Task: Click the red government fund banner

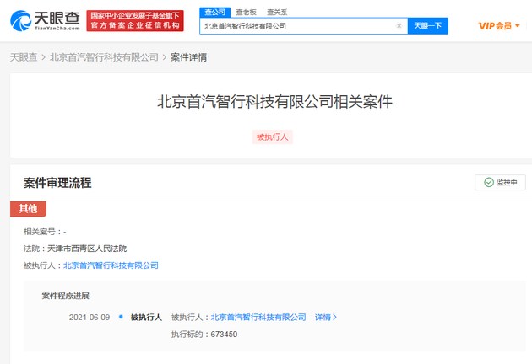Action: pos(135,21)
